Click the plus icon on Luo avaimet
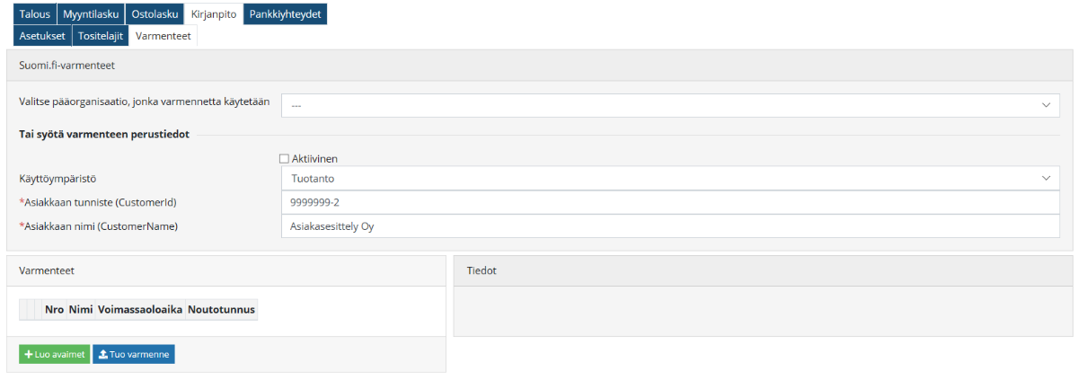1078x380 pixels. pyautogui.click(x=29, y=355)
